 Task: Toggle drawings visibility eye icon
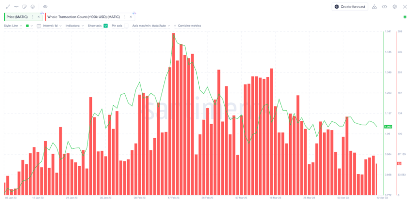click(45, 7)
